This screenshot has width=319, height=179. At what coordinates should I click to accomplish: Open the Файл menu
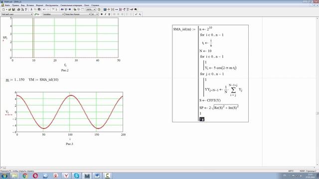tap(7, 5)
